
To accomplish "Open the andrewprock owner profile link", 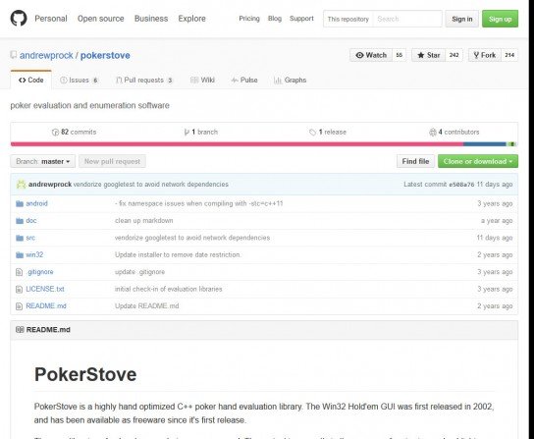I will (46, 55).
